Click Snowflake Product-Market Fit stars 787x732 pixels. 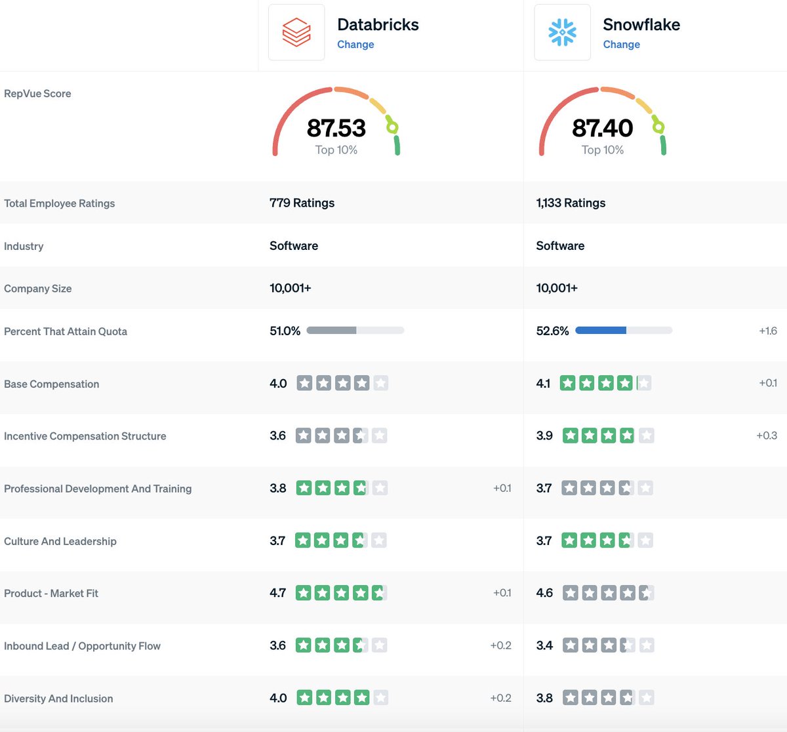(608, 593)
